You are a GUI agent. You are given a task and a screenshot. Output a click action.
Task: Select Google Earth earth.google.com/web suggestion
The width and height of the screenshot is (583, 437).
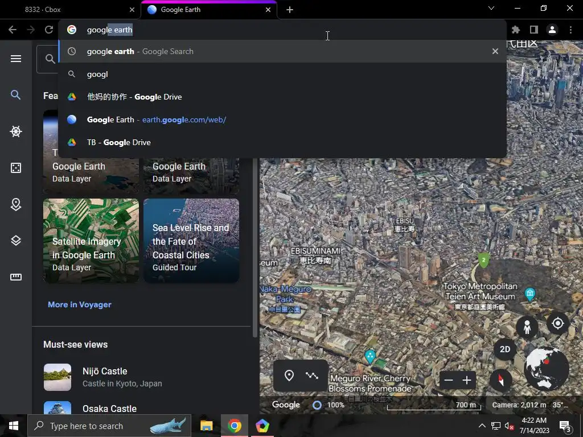coord(282,119)
